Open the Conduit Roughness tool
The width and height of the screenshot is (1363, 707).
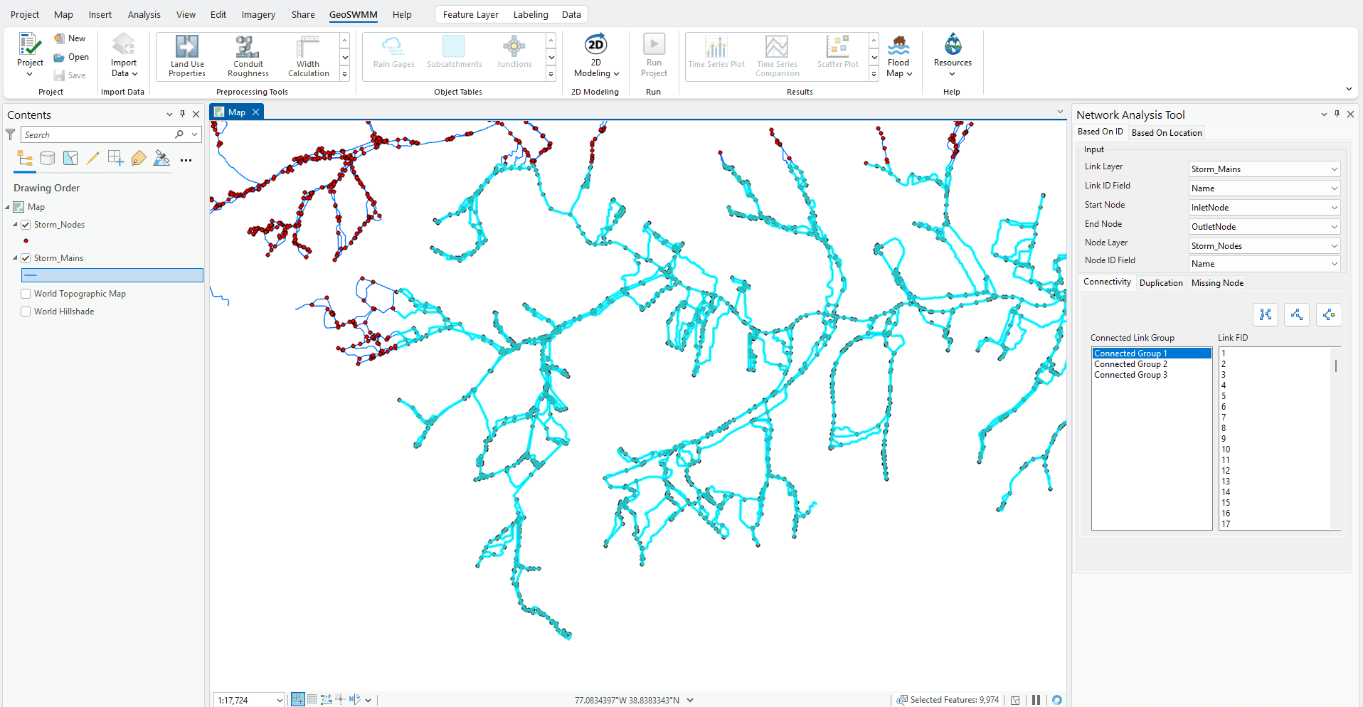(247, 55)
